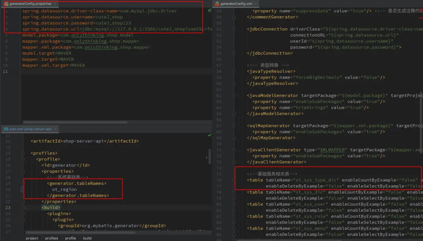
Task: Activate the pom.xml (shop-server-api) tab
Action: (x=30, y=129)
